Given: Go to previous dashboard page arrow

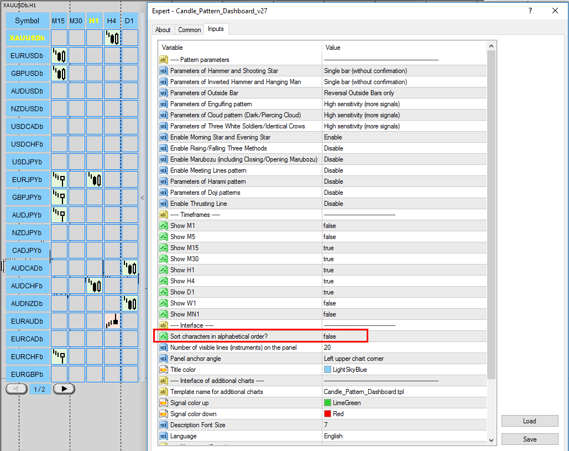Looking at the screenshot, I should click(17, 389).
